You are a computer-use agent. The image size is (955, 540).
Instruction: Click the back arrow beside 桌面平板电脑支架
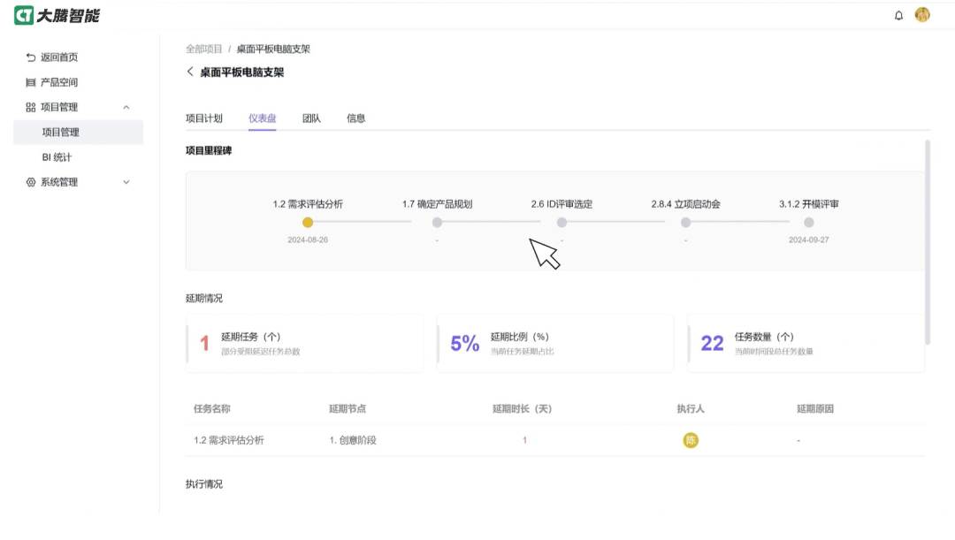pyautogui.click(x=189, y=72)
